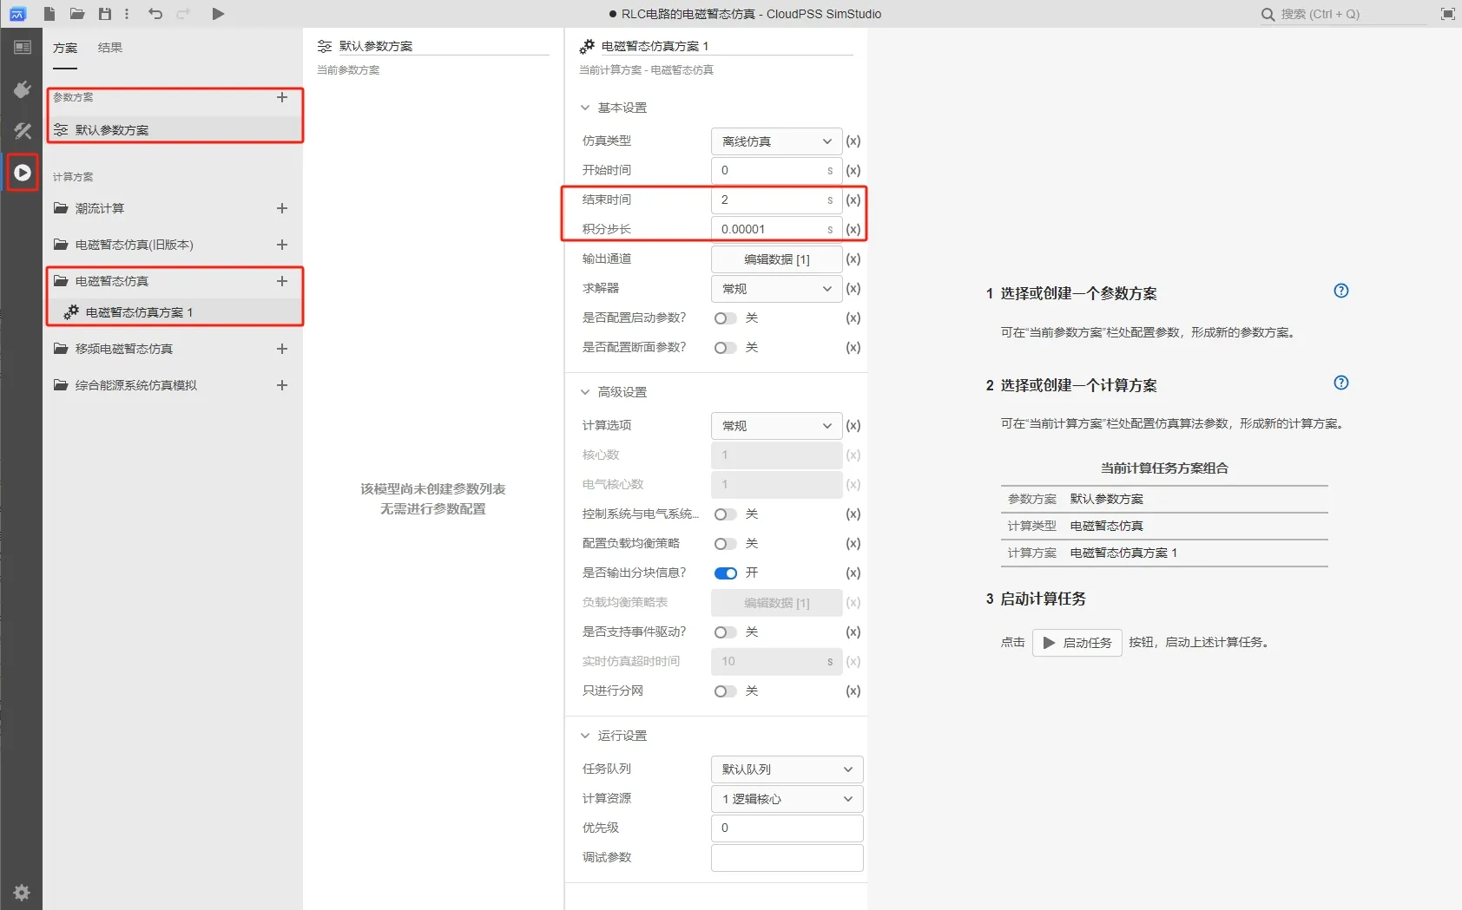Click 启动任务 button
1462x910 pixels.
pyautogui.click(x=1077, y=643)
